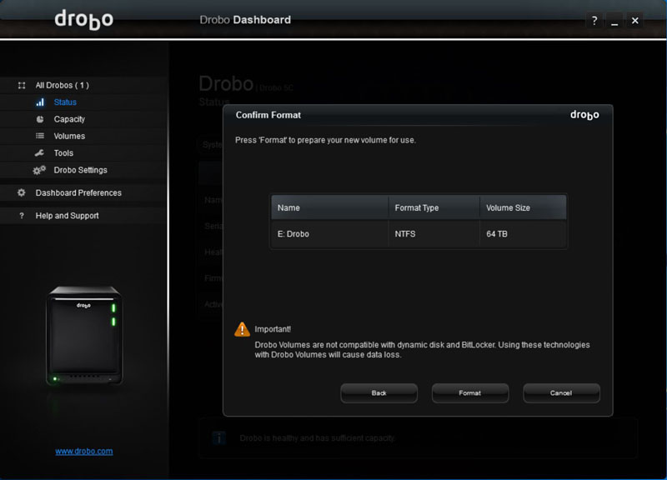Select the Volumes menu item
This screenshot has width=667, height=480.
click(69, 136)
